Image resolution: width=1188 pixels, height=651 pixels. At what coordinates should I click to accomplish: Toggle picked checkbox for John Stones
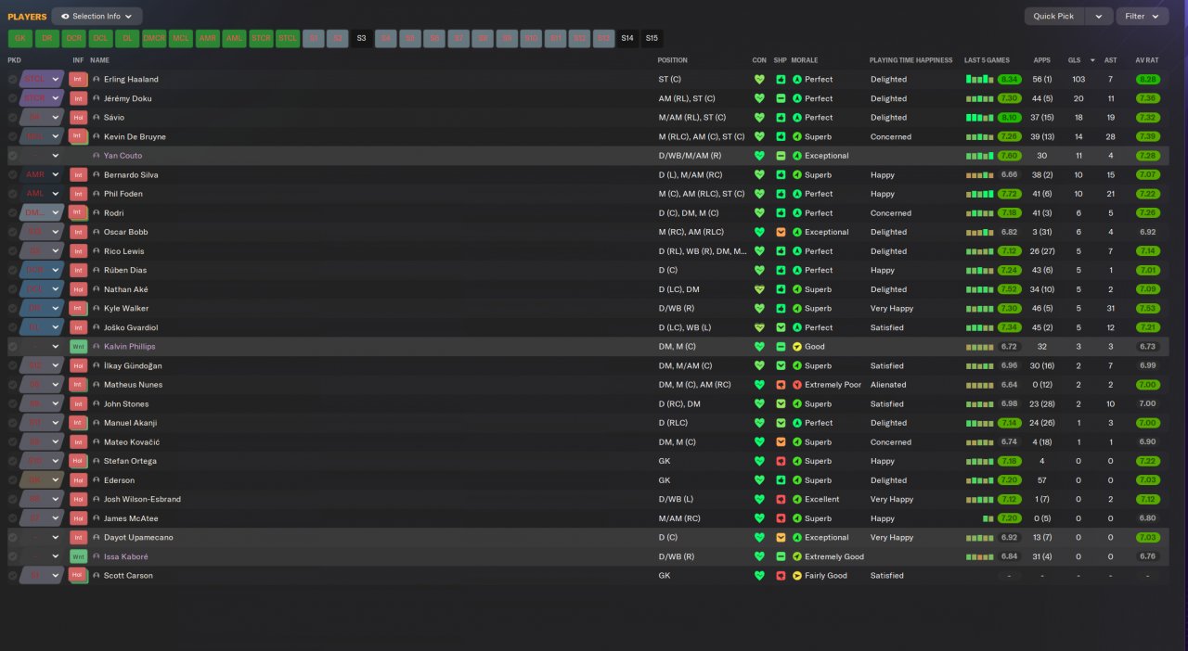(x=12, y=404)
